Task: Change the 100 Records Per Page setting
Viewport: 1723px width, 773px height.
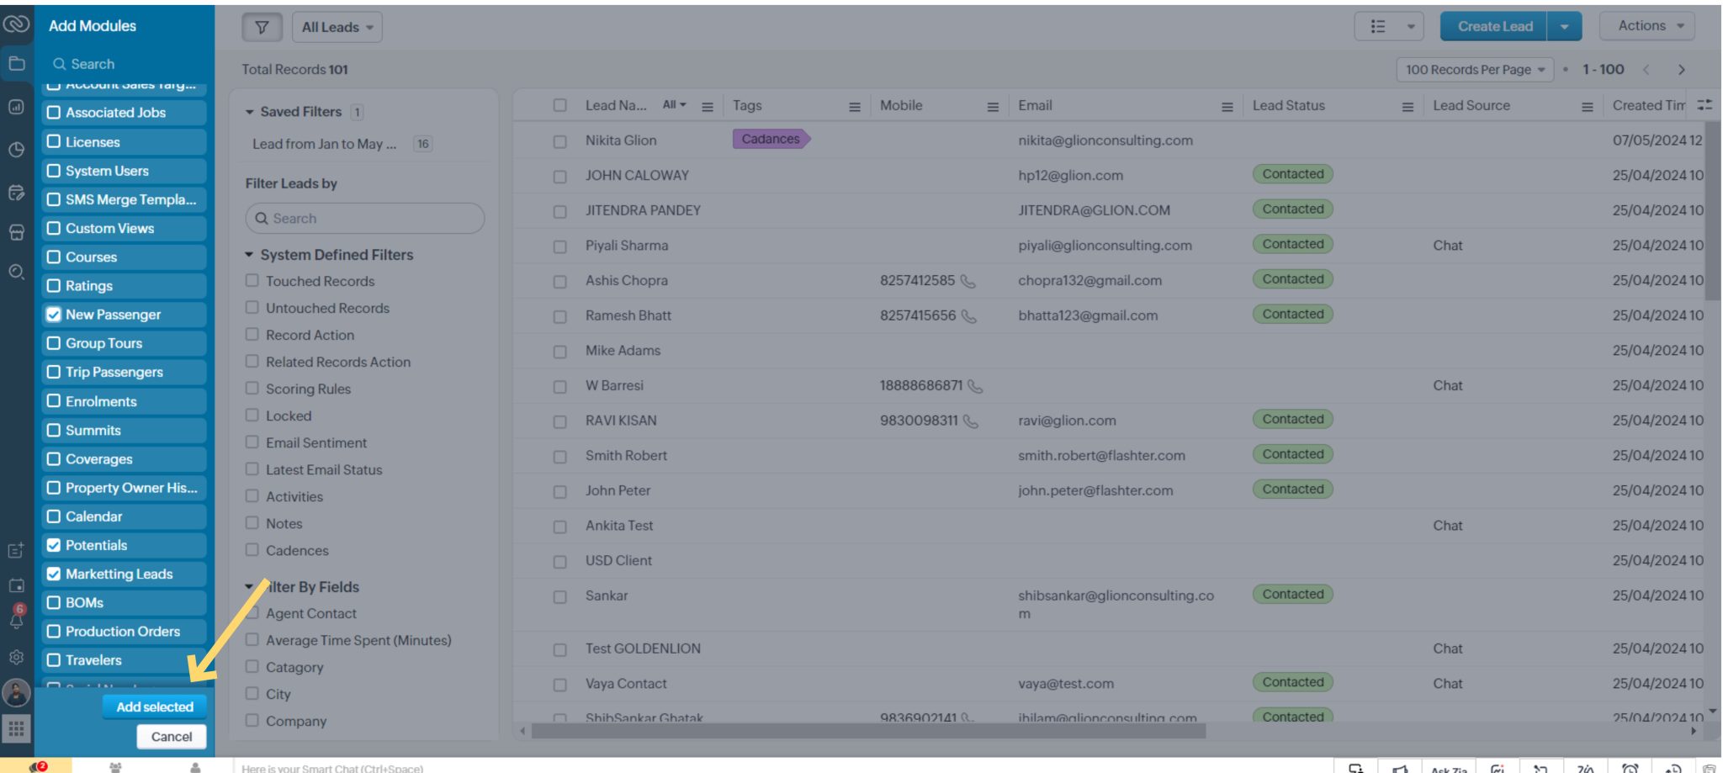Action: point(1474,70)
